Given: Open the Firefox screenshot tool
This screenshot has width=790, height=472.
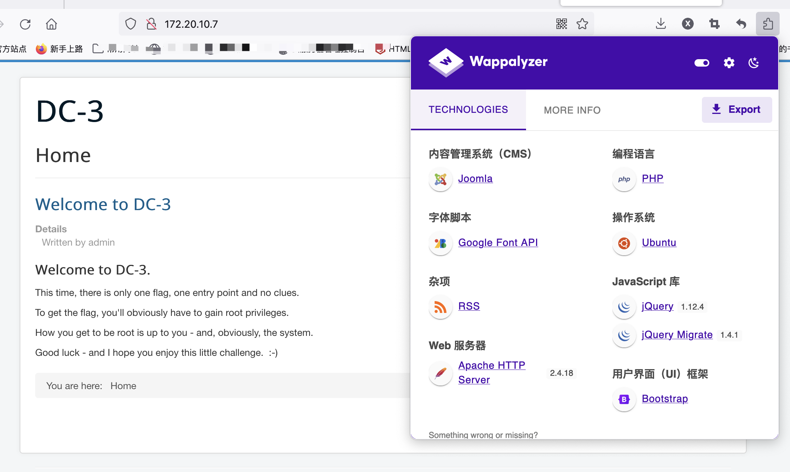Looking at the screenshot, I should click(x=714, y=24).
